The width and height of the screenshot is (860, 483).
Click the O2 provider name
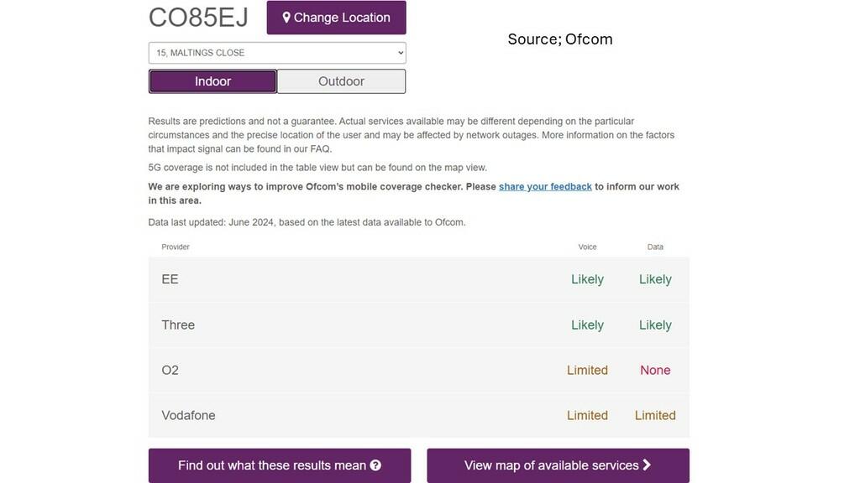point(170,370)
